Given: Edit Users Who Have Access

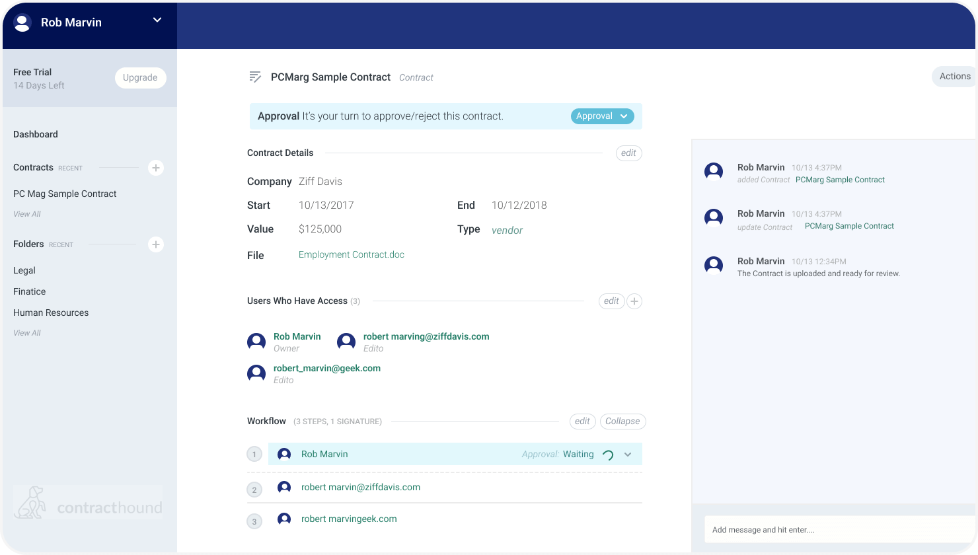Looking at the screenshot, I should coord(611,301).
